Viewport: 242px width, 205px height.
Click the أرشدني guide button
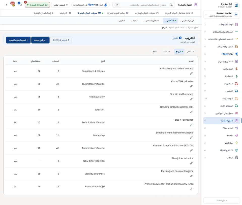click(x=177, y=38)
